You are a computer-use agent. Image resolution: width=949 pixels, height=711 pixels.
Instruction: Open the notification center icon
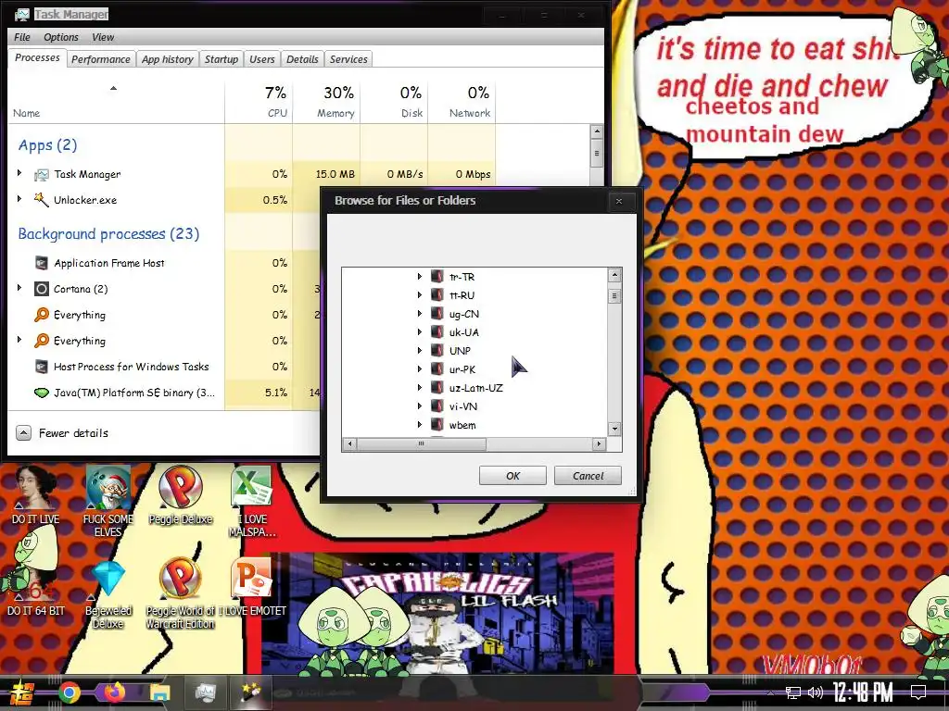point(918,692)
